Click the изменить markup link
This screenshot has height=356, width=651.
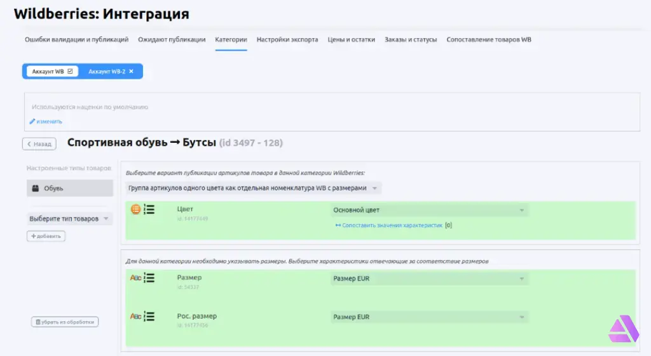tap(49, 121)
